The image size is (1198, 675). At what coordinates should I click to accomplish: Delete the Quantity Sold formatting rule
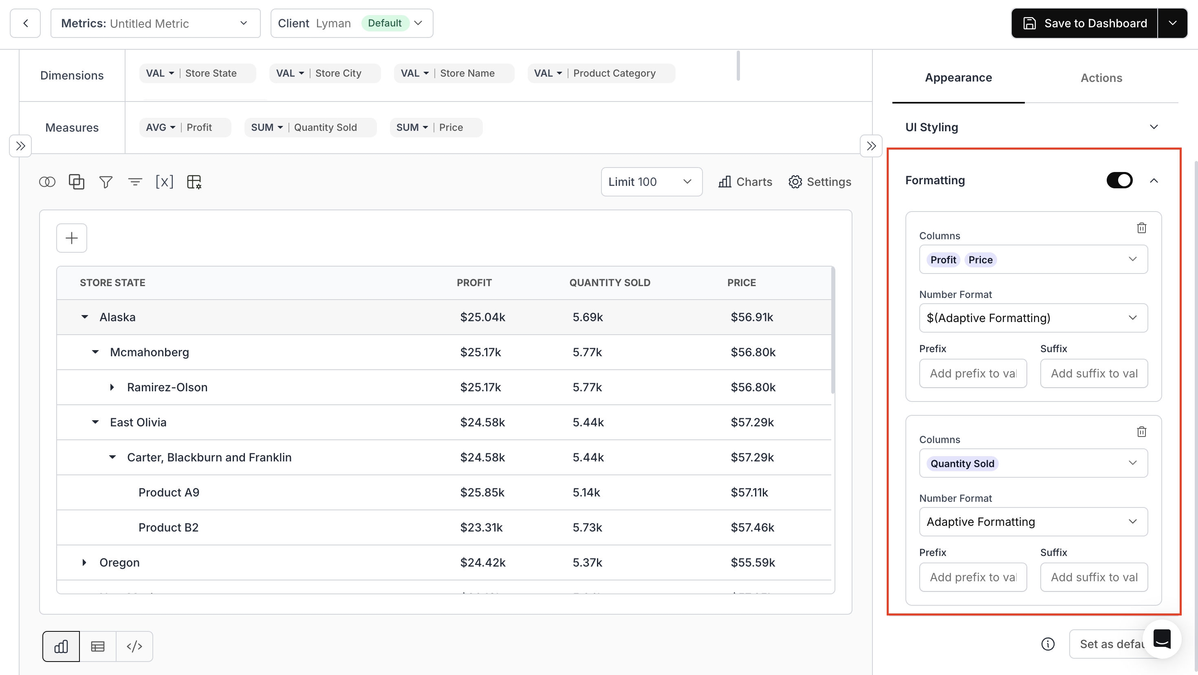click(x=1141, y=432)
